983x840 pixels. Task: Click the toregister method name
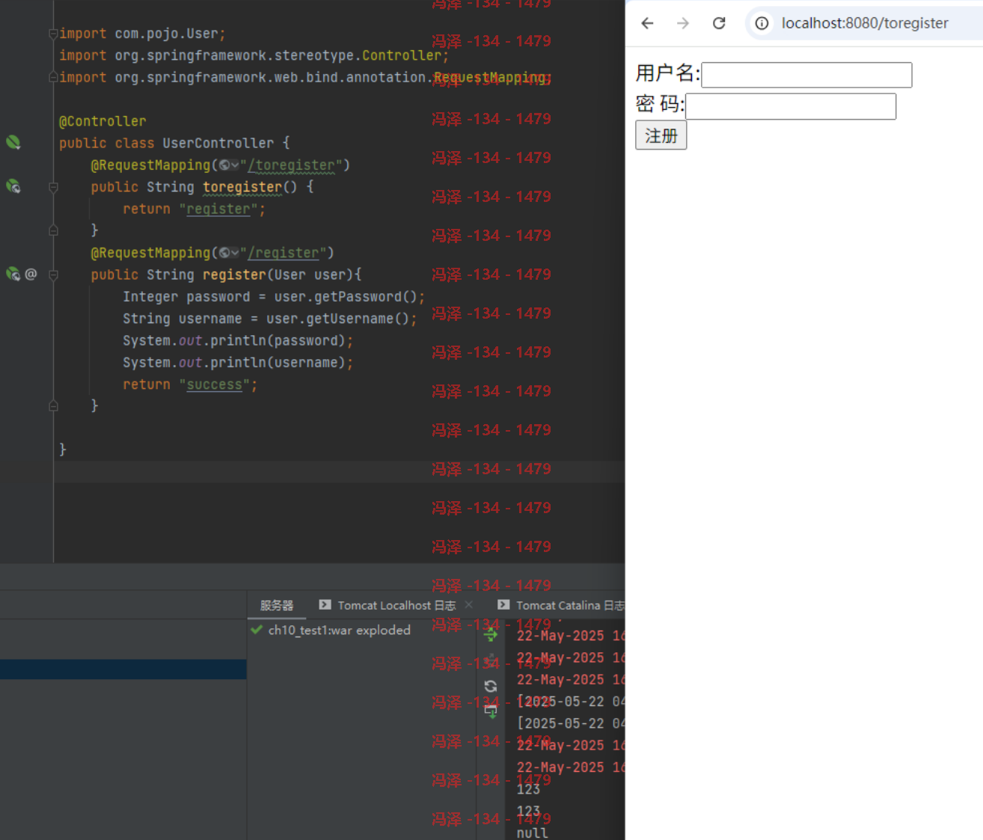coord(242,187)
